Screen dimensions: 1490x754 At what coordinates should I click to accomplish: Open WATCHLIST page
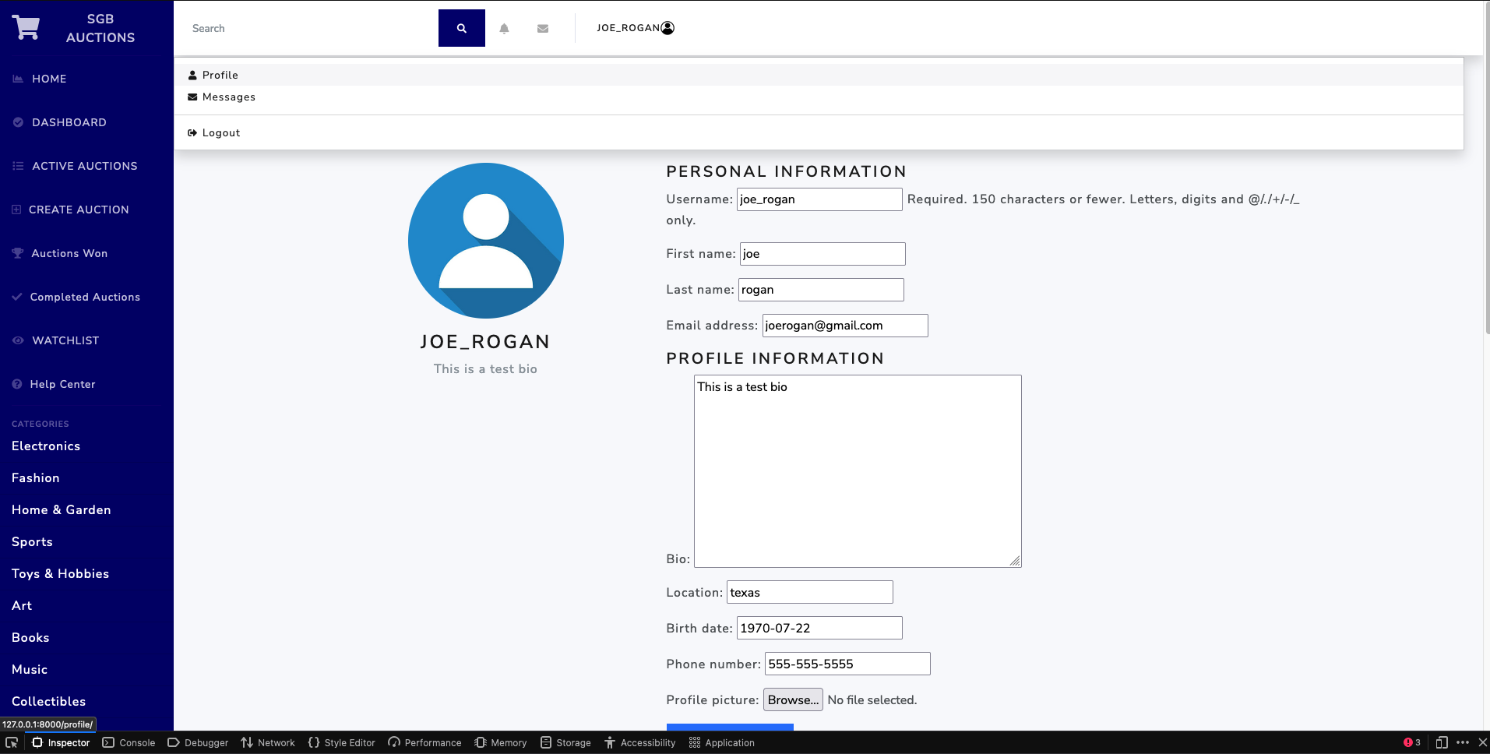65,340
